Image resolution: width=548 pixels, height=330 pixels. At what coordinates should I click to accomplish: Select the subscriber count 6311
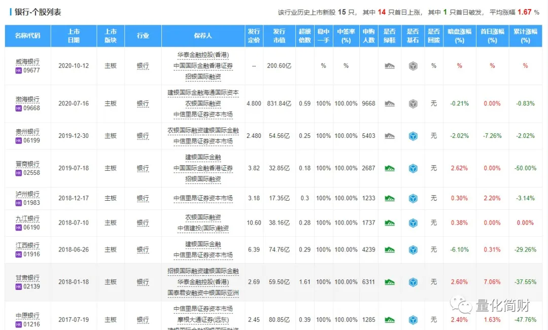pyautogui.click(x=369, y=282)
